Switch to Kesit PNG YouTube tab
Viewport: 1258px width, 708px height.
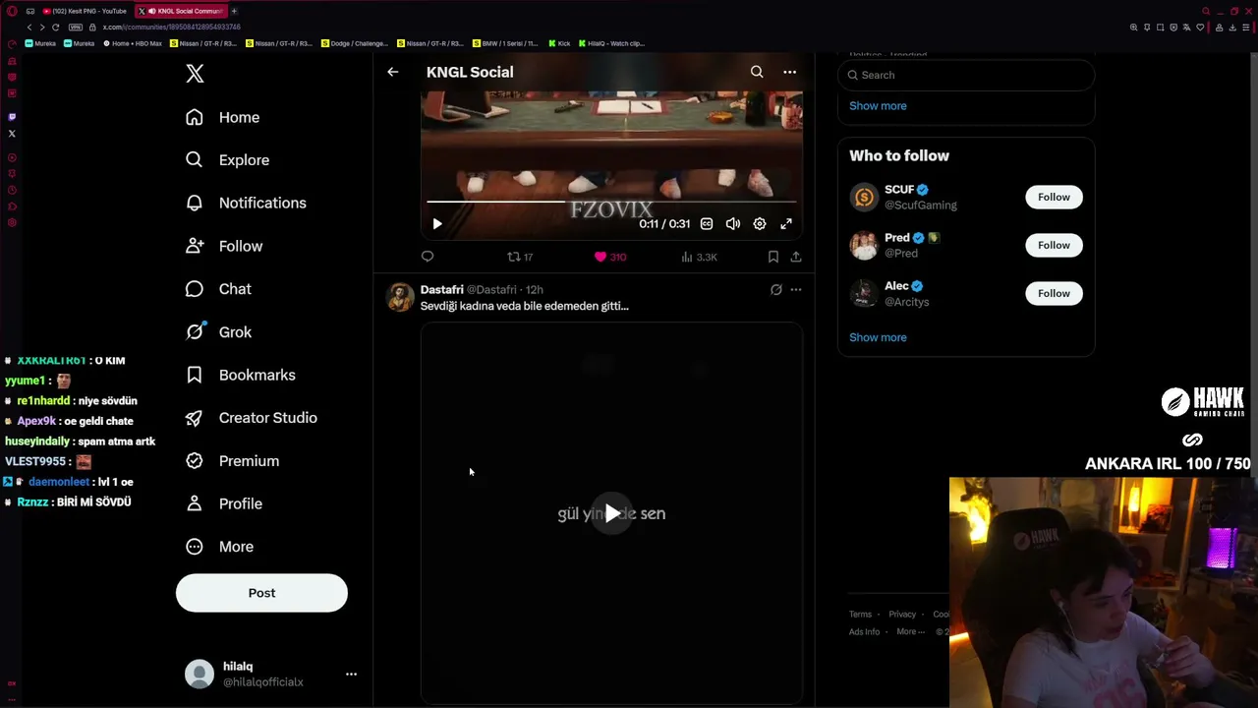(x=86, y=11)
